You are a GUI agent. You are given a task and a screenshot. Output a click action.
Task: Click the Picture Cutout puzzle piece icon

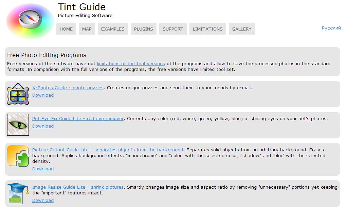[18, 156]
